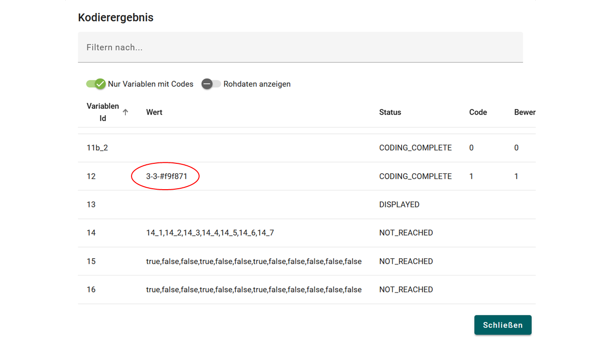The width and height of the screenshot is (601, 338).
Task: Click 'NOT_REACHED' status in row 16
Action: [x=406, y=290]
